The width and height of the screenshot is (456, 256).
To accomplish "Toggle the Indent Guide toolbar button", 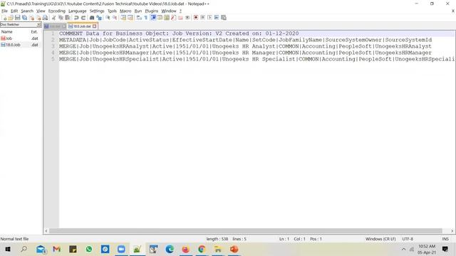I will pos(153,18).
